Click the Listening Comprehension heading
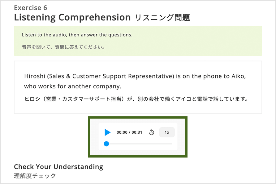The width and height of the screenshot is (276, 184). [72, 18]
